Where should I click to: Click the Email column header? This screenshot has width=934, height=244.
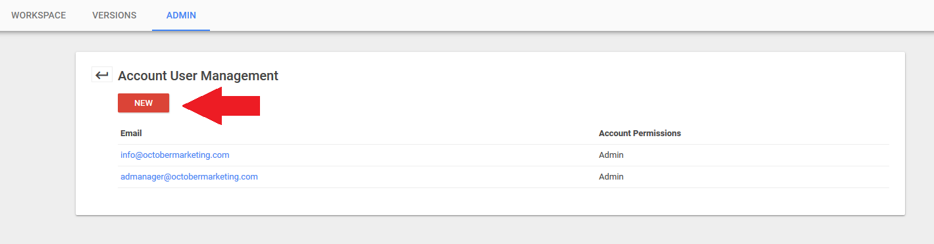pos(131,134)
